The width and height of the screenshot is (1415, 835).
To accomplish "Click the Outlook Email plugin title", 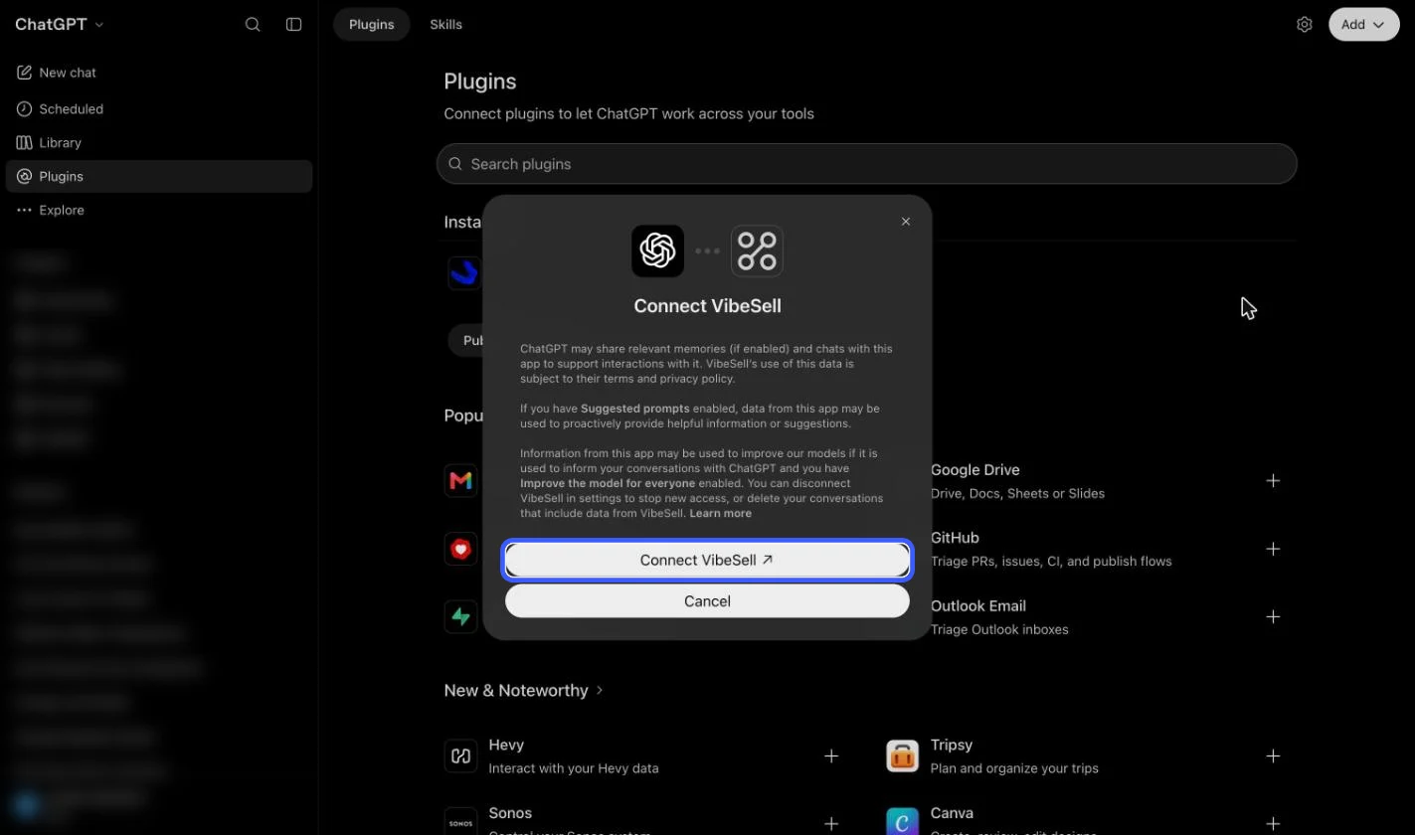I will [x=977, y=605].
